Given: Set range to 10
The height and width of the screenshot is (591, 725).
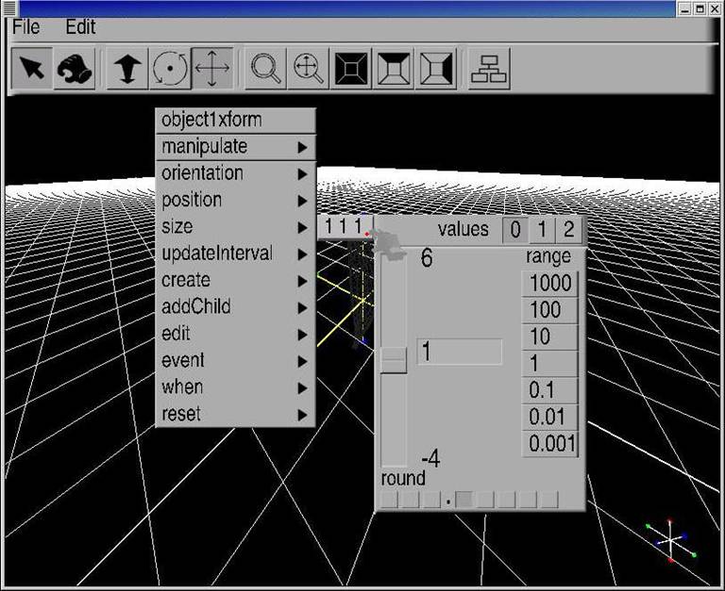Looking at the screenshot, I should (x=549, y=337).
